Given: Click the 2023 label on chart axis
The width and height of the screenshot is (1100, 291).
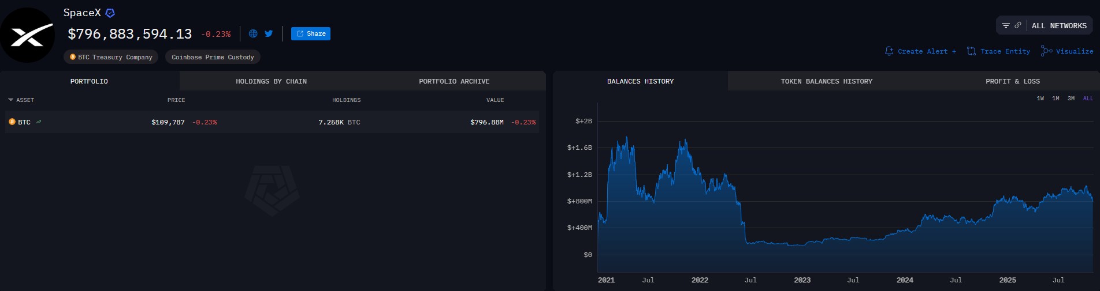Looking at the screenshot, I should 802,280.
